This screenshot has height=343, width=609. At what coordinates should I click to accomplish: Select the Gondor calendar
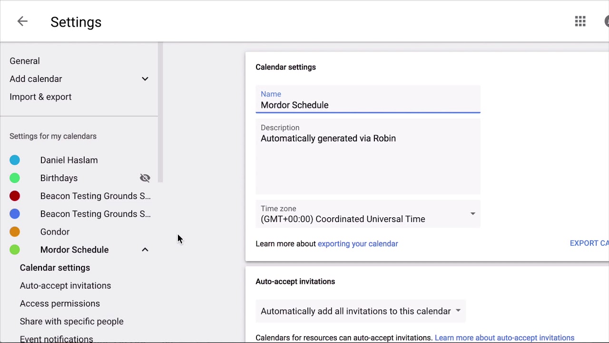(55, 232)
